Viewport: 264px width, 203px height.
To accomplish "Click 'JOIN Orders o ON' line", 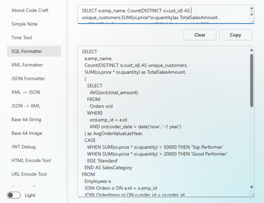I will coord(121,188).
